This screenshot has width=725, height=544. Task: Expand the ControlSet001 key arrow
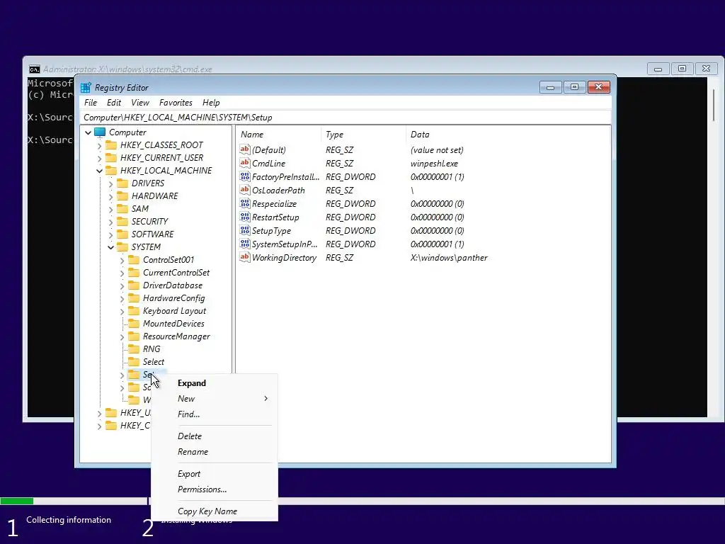pyautogui.click(x=122, y=261)
